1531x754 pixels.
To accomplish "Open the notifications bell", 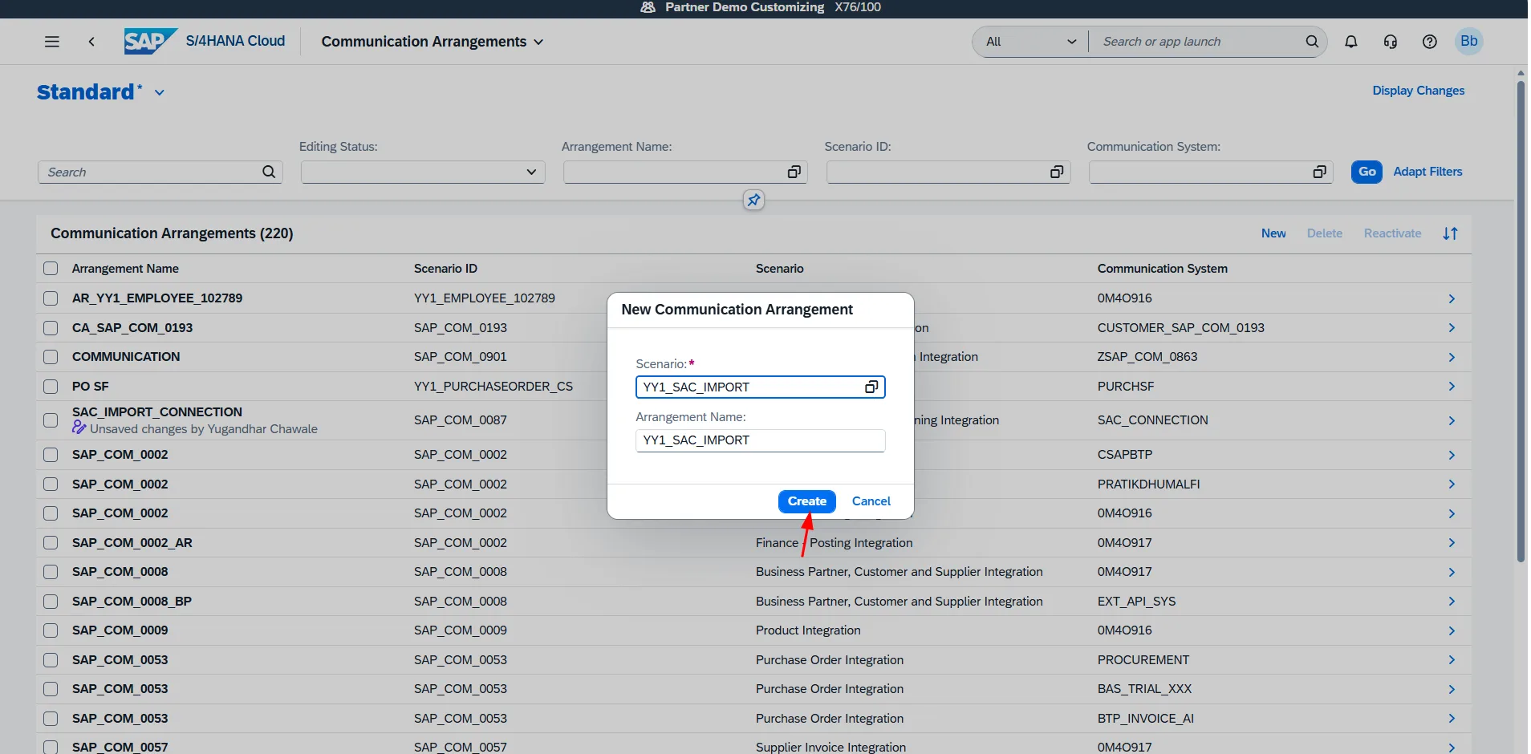I will (1351, 42).
